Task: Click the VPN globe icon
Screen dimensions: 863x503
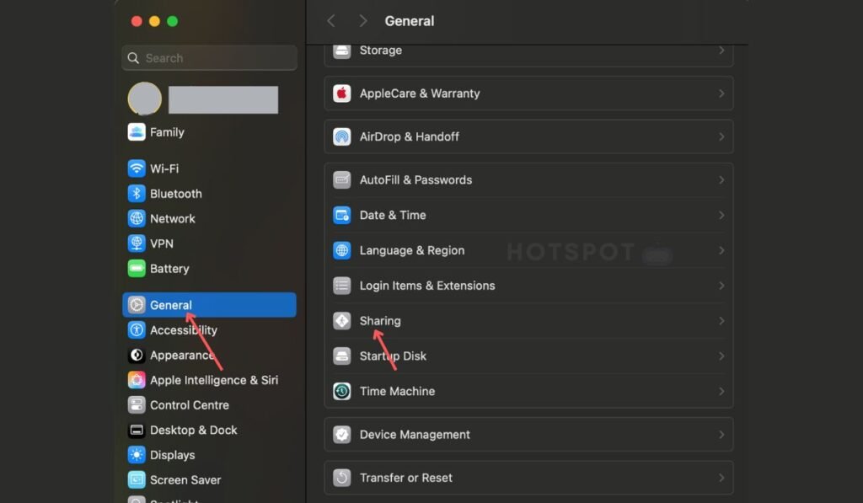Action: pyautogui.click(x=137, y=243)
